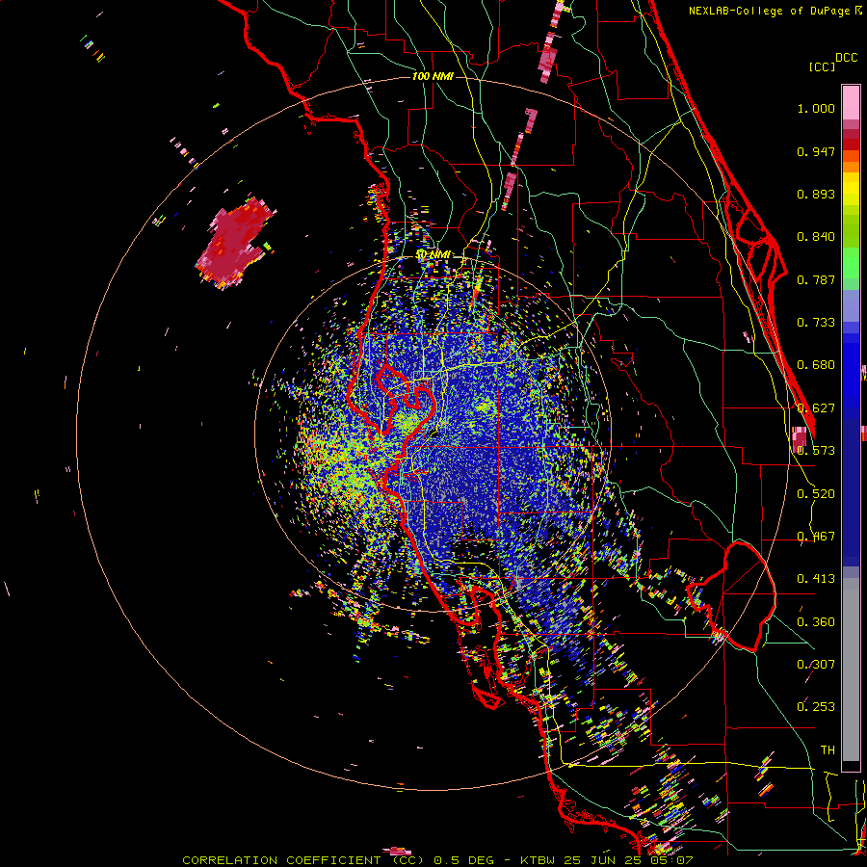Click the 0.5 DEG elevation text

point(463,860)
